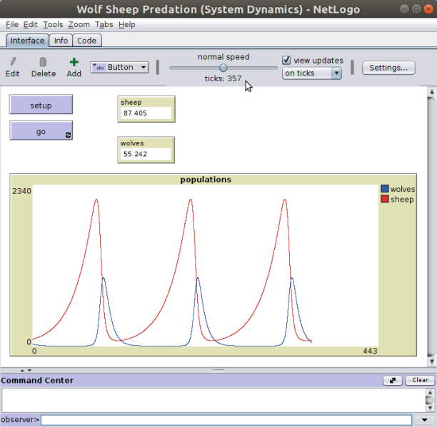This screenshot has width=437, height=427.
Task: Click the Command Center expand up arrow
Action: (x=22, y=370)
